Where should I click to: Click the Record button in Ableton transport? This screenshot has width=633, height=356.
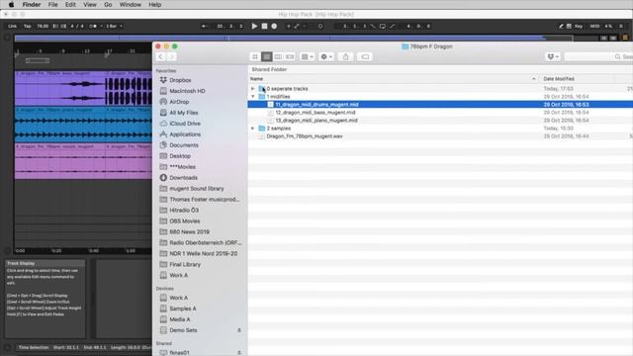pyautogui.click(x=274, y=26)
